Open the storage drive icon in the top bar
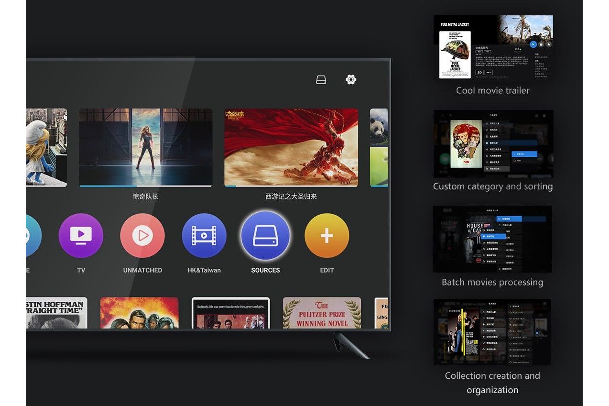This screenshot has width=609, height=406. coord(321,80)
